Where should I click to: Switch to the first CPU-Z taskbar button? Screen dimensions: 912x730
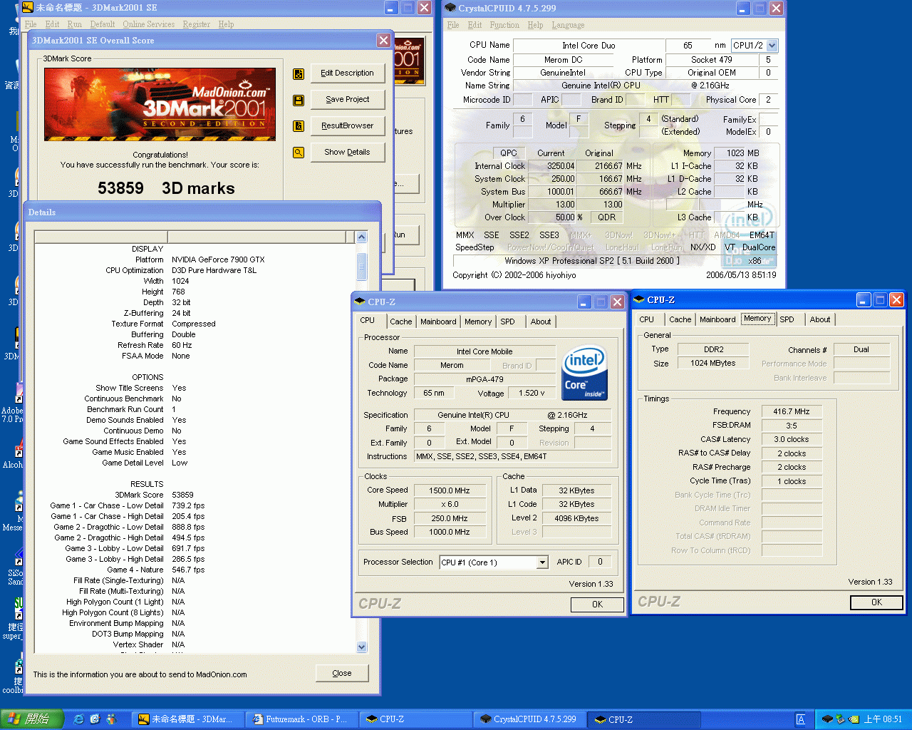point(418,719)
